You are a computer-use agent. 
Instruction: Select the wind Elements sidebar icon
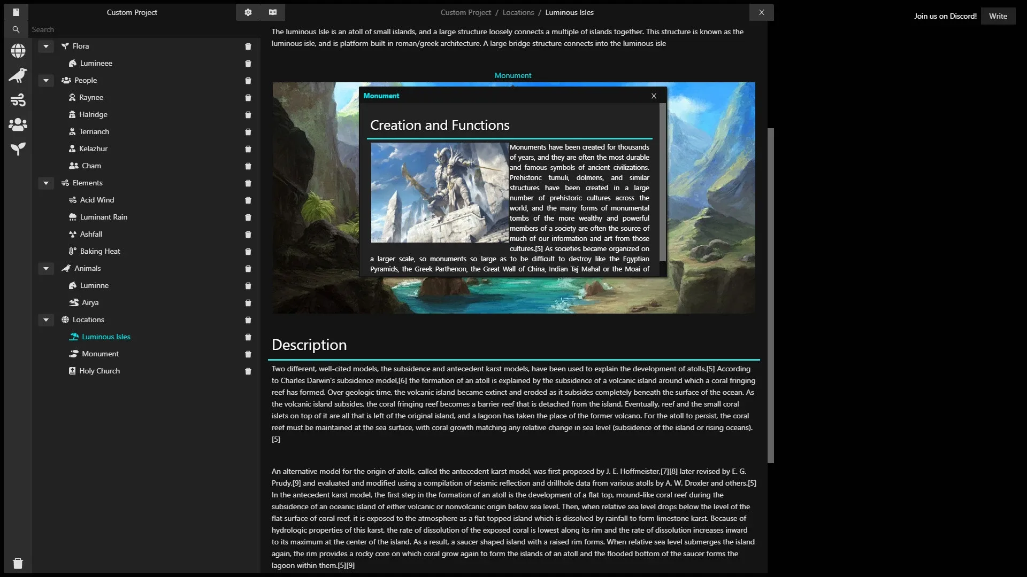click(x=18, y=100)
